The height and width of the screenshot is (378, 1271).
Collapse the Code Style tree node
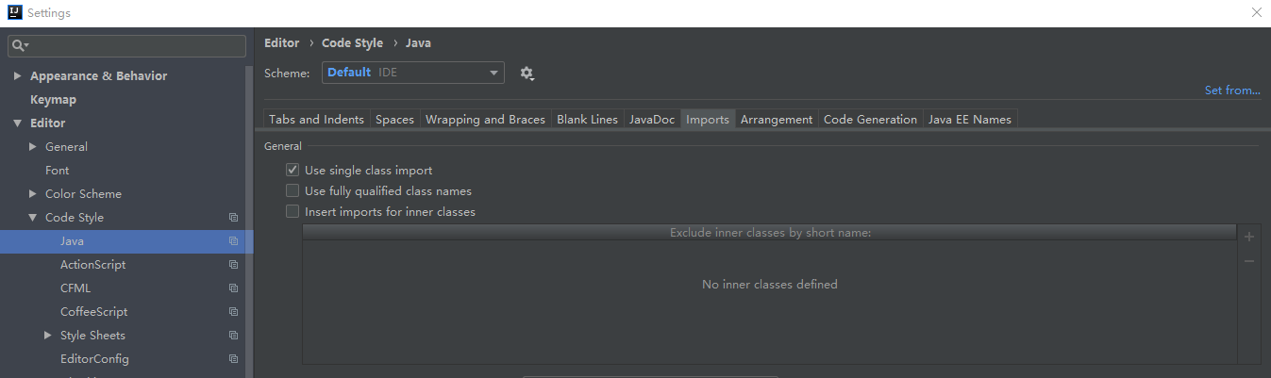point(33,218)
